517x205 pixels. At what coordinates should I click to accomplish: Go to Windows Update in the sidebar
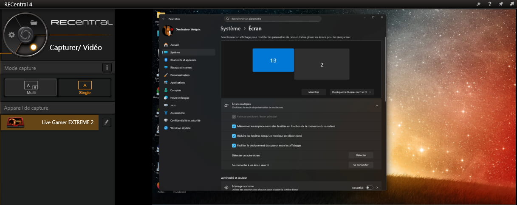[180, 128]
